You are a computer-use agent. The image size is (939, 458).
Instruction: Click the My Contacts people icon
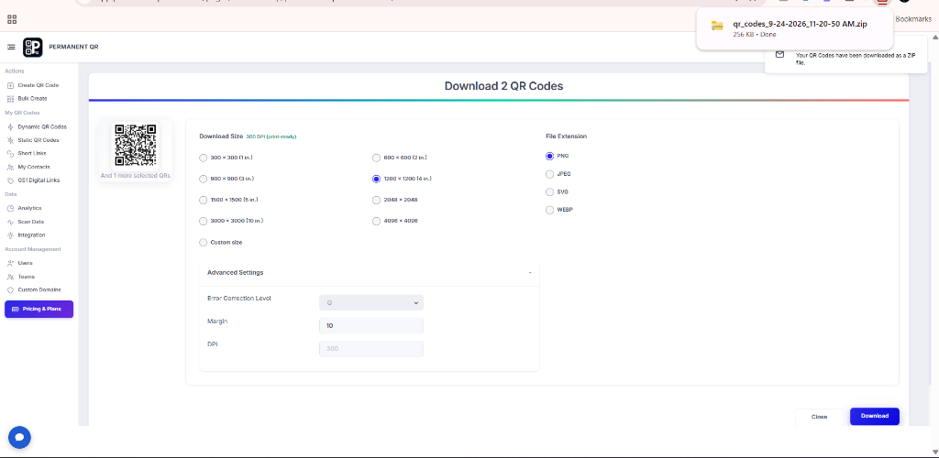[10, 168]
